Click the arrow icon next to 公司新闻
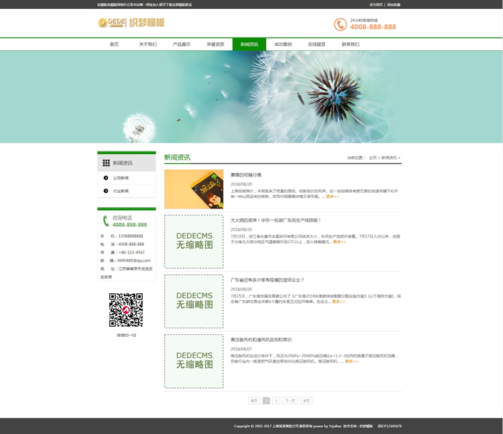The width and height of the screenshot is (503, 434). click(106, 178)
